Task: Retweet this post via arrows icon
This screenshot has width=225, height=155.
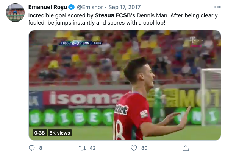Action: coord(82,148)
